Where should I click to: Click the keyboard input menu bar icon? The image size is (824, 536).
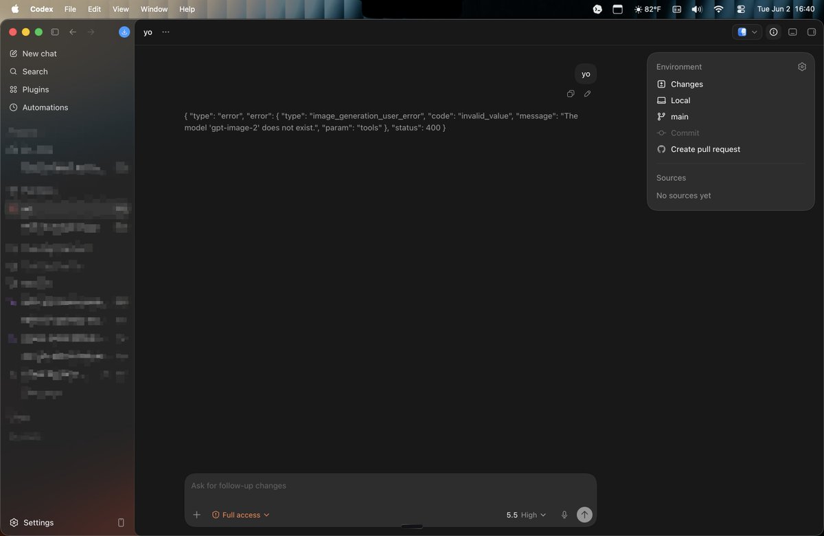(676, 9)
